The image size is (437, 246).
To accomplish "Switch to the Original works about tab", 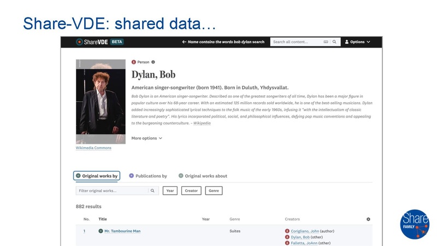I will pos(203,176).
